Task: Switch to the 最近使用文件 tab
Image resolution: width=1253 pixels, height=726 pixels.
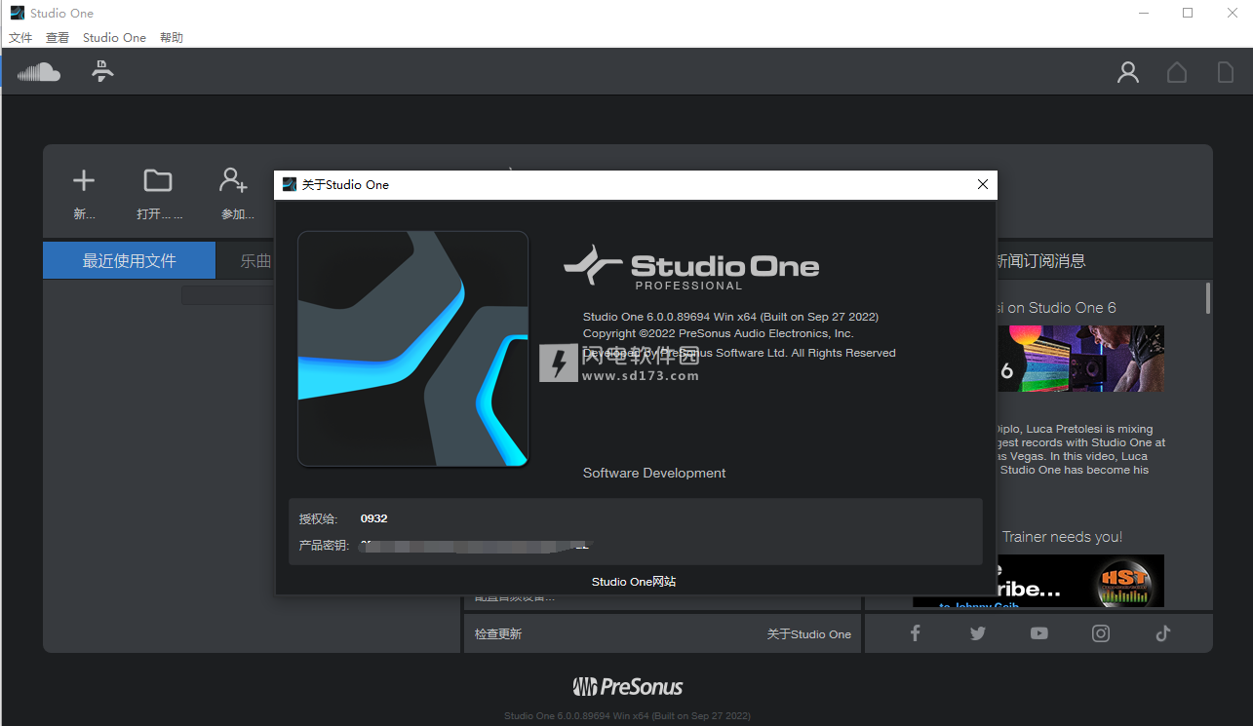Action: [x=129, y=260]
